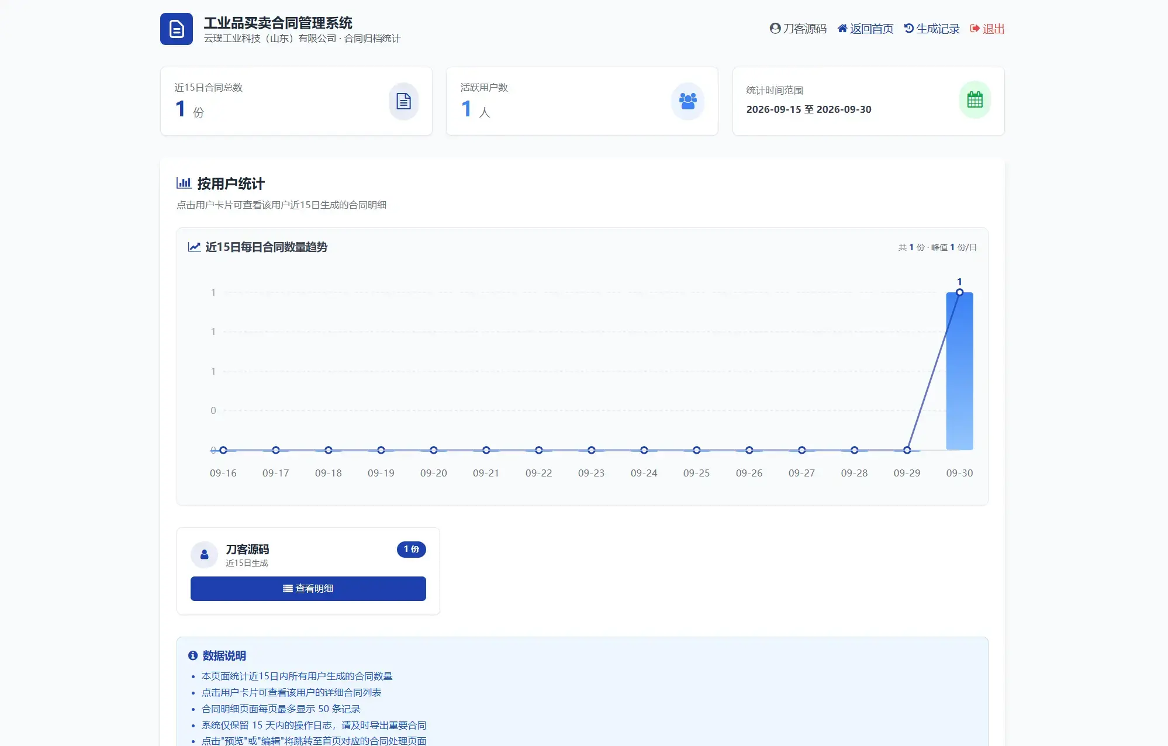
Task: Open 生成记录 history link
Action: [932, 29]
